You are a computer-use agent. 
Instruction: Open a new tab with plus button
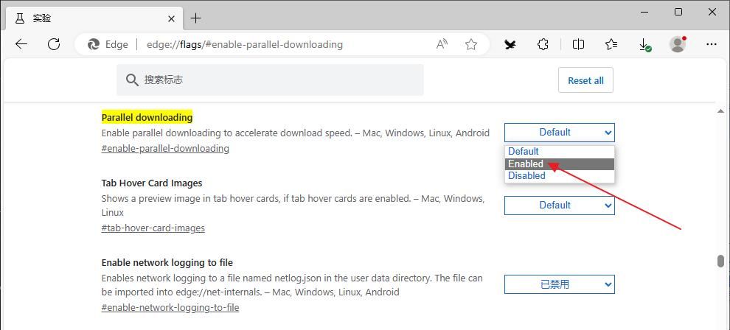[195, 18]
